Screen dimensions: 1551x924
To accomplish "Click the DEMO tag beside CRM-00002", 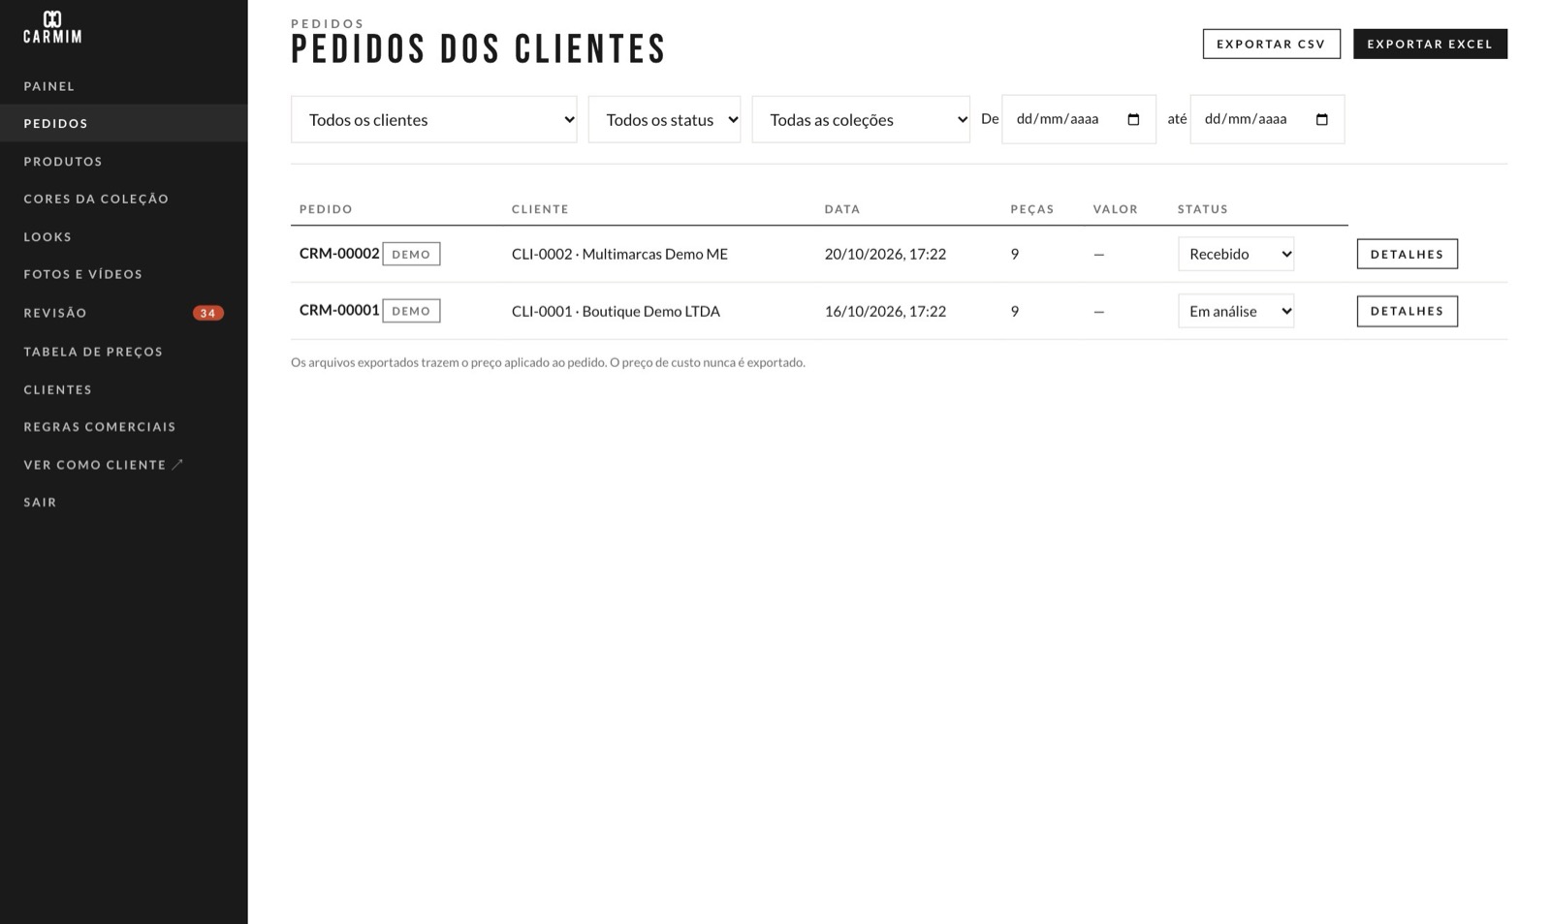I will tap(411, 254).
